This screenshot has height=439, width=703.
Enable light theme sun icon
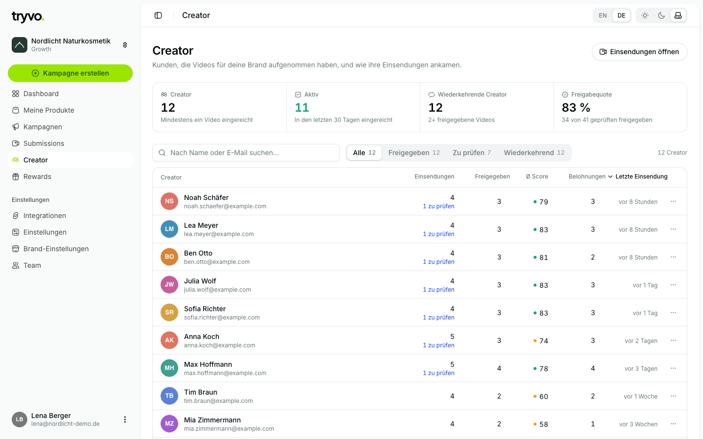coord(645,16)
